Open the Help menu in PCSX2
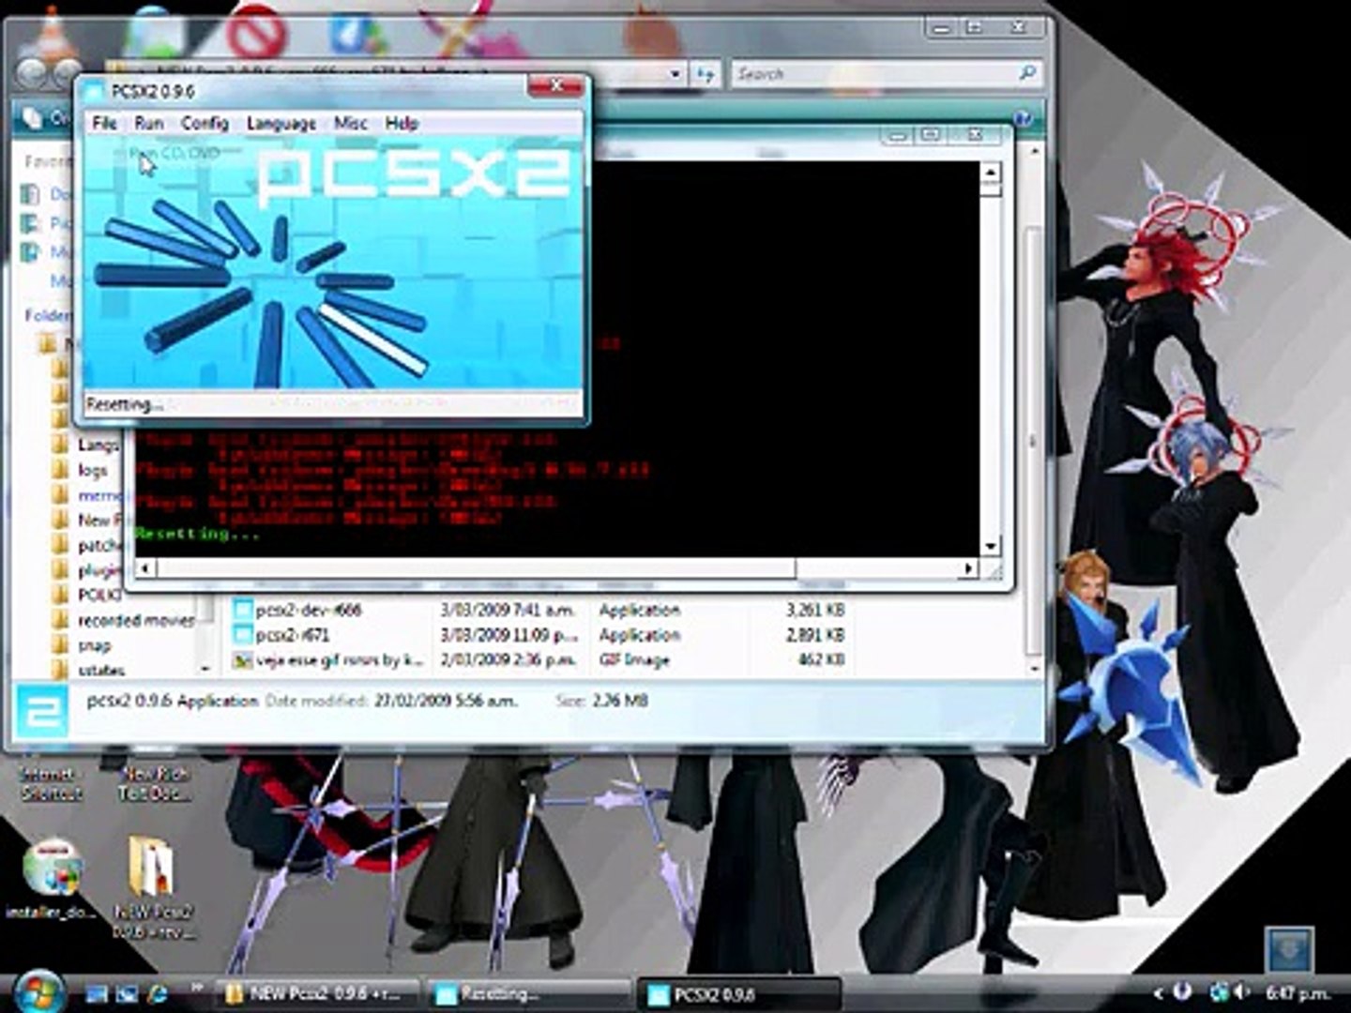This screenshot has height=1013, width=1351. tap(402, 123)
